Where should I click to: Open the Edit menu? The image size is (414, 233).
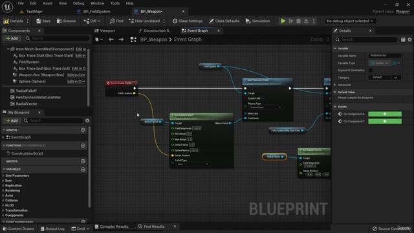33,3
